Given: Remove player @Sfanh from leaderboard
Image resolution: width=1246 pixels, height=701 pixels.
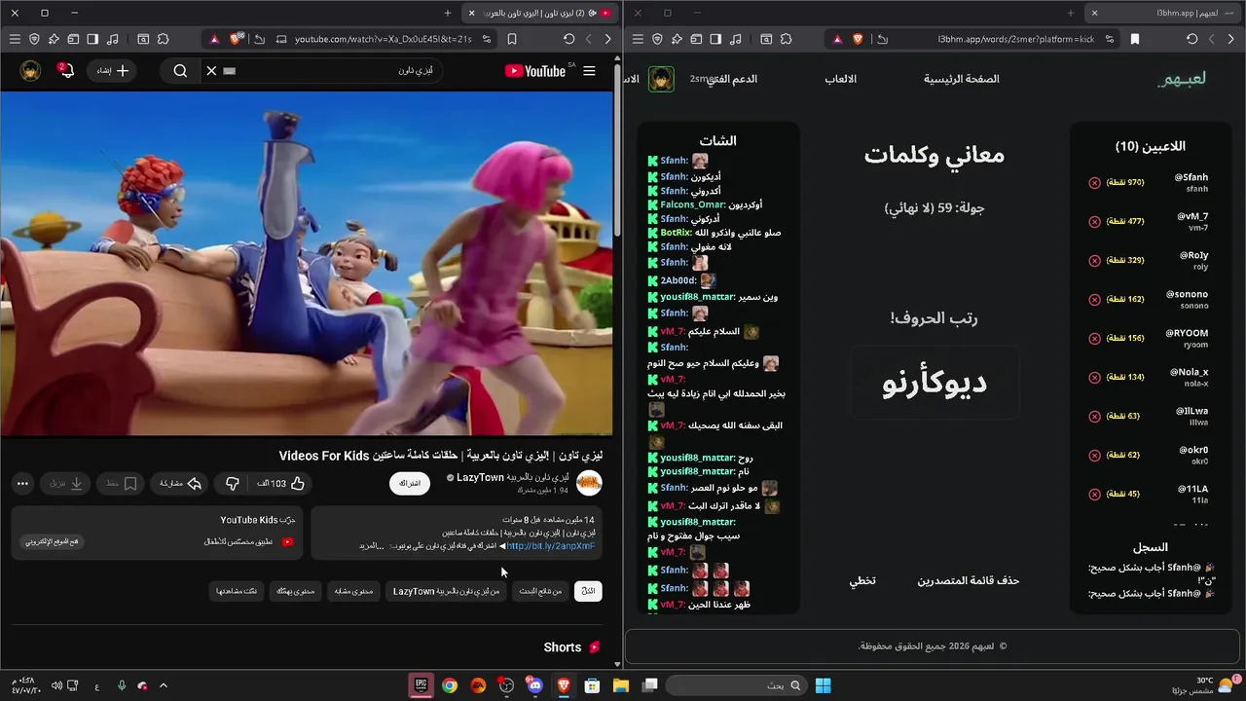Looking at the screenshot, I should tap(1094, 183).
